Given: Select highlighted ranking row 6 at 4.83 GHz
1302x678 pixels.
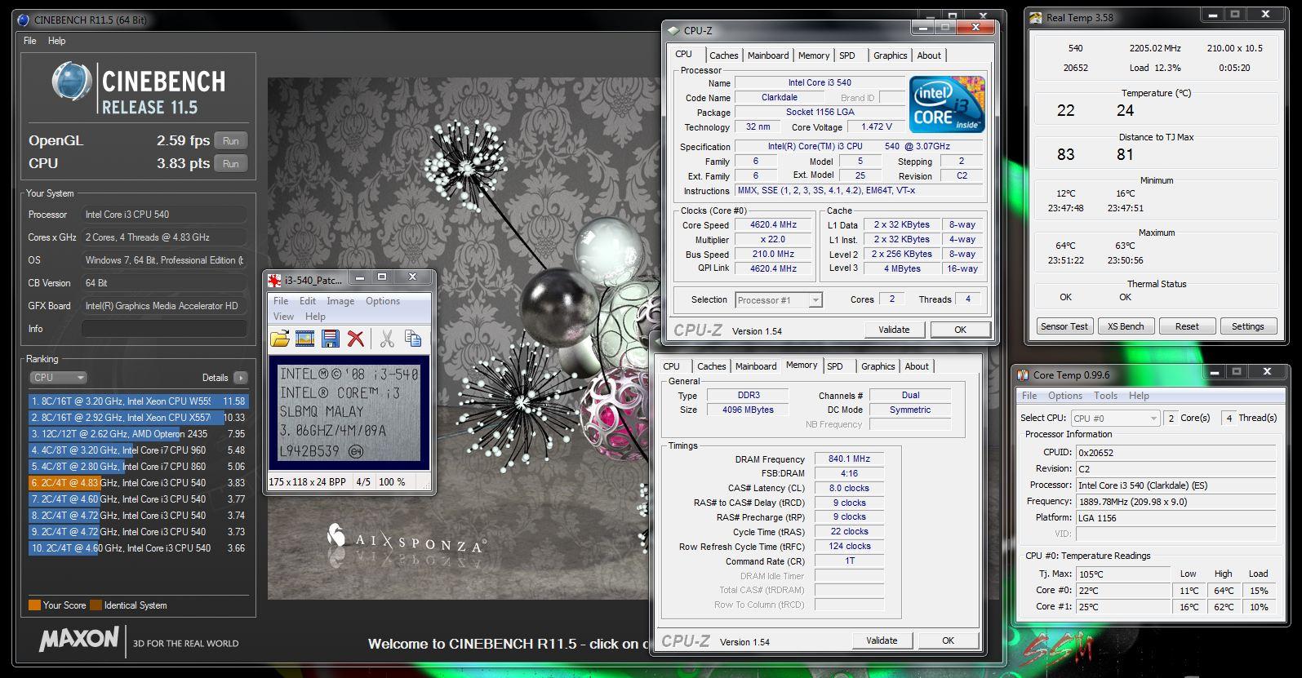Looking at the screenshot, I should 138,483.
